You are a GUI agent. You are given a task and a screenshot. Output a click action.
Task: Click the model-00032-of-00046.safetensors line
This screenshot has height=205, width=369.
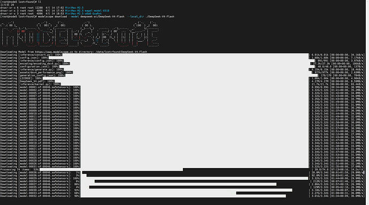[182, 196]
